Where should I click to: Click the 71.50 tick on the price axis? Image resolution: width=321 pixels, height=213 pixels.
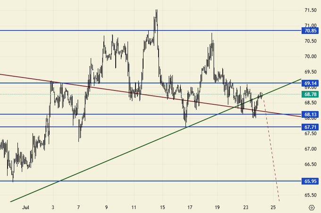click(310, 10)
